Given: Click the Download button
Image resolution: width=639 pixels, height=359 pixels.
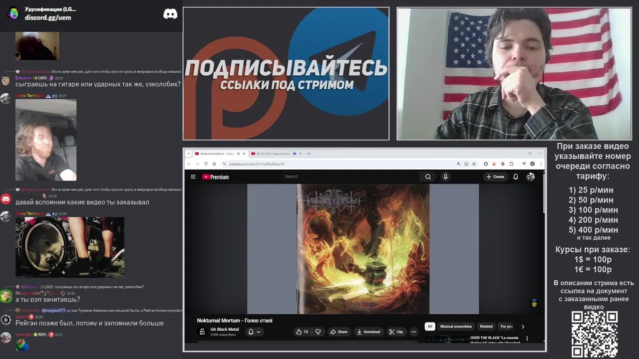Looking at the screenshot, I should coord(368,332).
